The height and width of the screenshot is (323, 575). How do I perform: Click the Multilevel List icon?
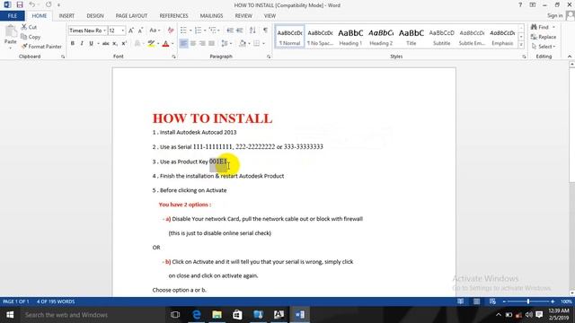click(212, 31)
